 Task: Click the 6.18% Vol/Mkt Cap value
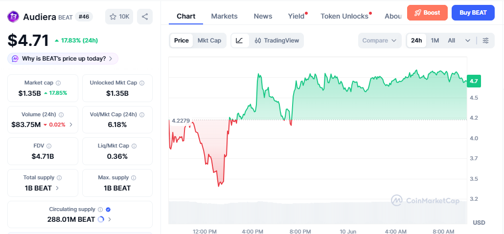[117, 125]
